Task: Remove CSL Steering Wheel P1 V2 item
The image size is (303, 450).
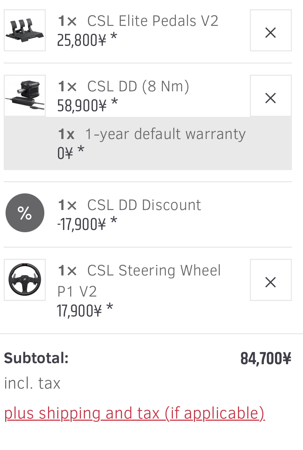Action: point(270,280)
